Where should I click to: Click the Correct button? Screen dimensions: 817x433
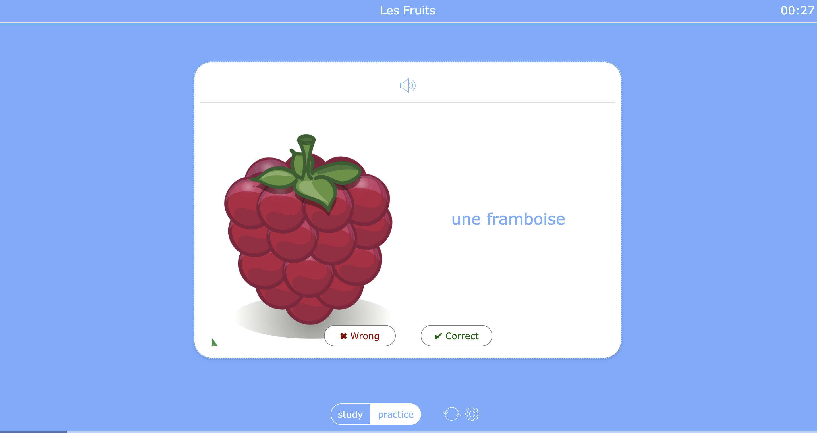pos(455,335)
